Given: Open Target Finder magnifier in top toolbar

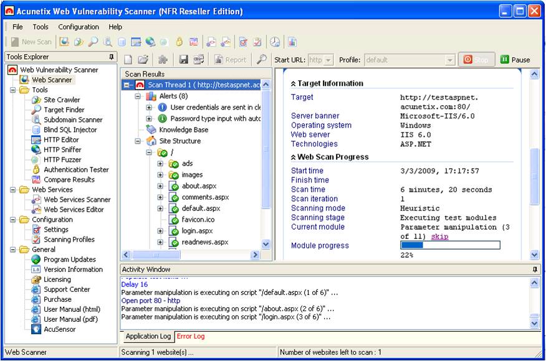Looking at the screenshot, I should click(93, 42).
